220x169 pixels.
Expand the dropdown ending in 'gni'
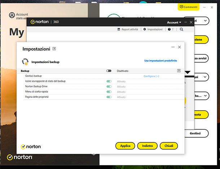tap(205, 77)
